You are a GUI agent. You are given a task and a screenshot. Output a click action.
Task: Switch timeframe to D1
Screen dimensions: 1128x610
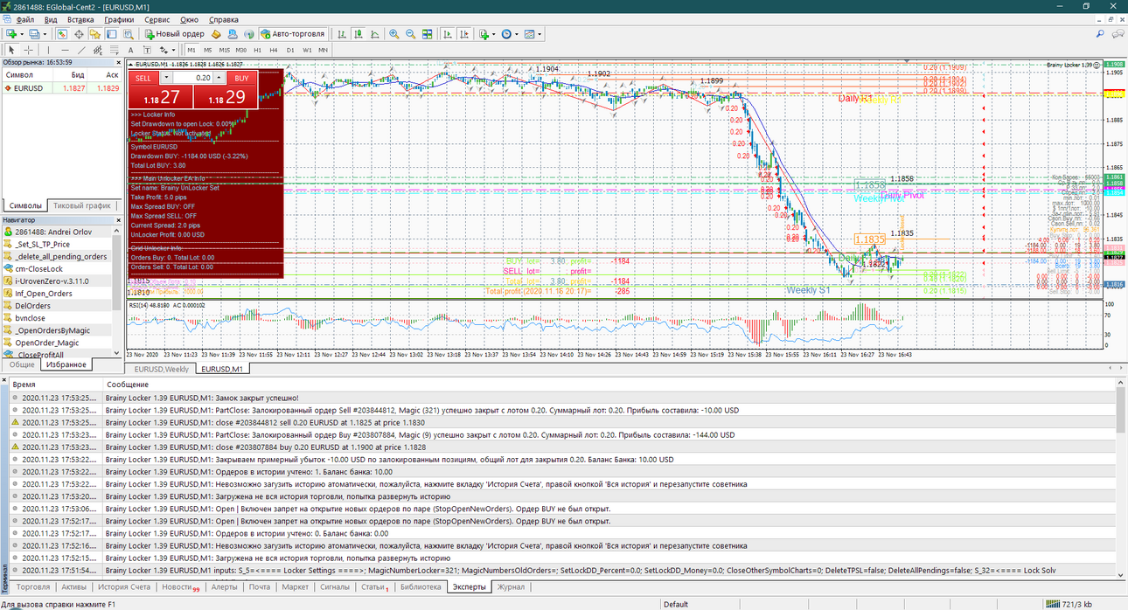tap(290, 50)
